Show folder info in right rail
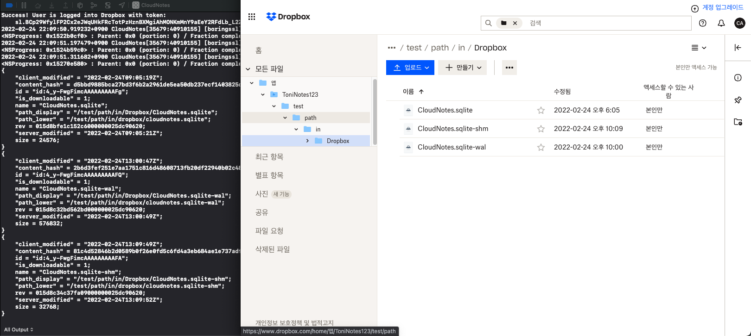 [738, 78]
